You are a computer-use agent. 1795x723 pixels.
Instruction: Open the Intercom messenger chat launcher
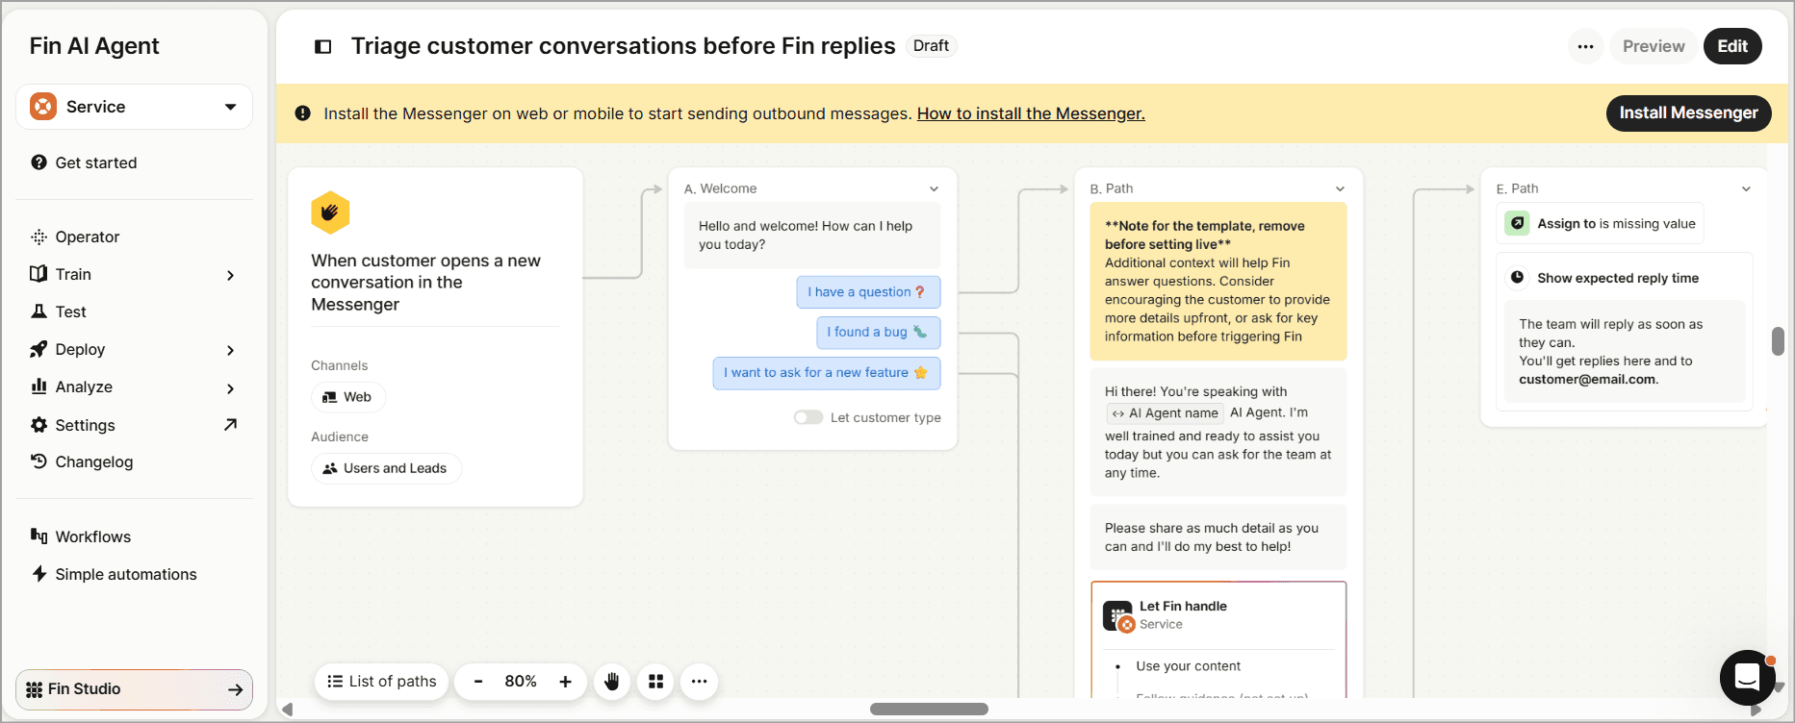click(1747, 678)
